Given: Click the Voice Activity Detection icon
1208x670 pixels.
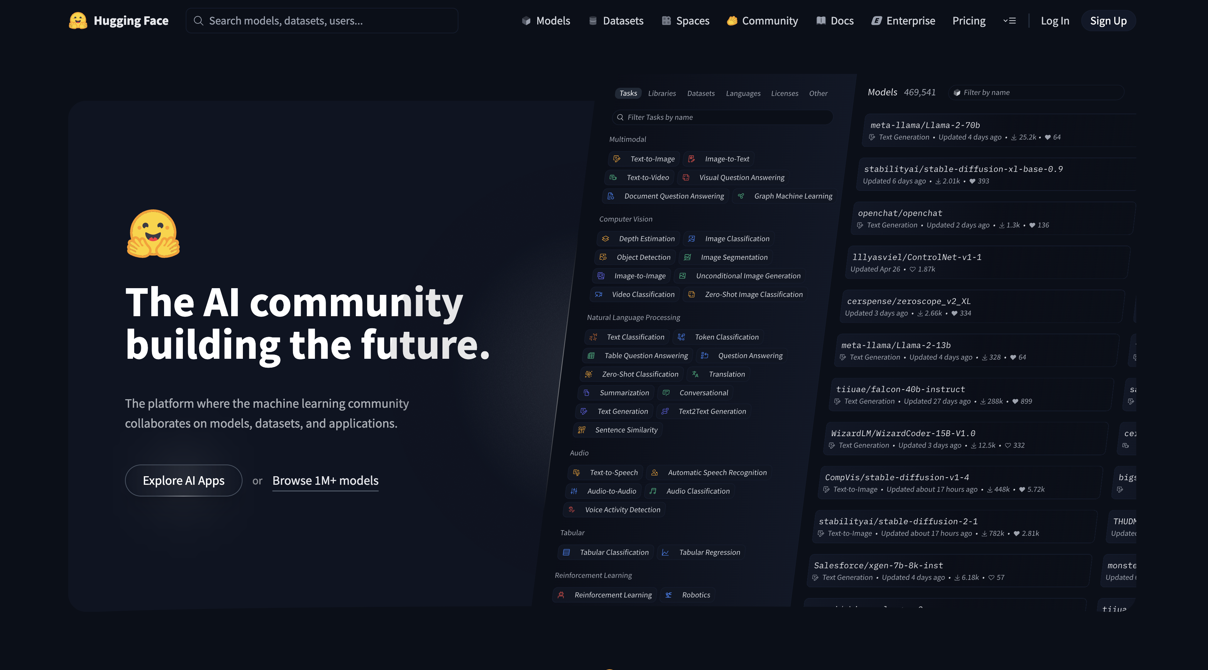Looking at the screenshot, I should point(572,509).
